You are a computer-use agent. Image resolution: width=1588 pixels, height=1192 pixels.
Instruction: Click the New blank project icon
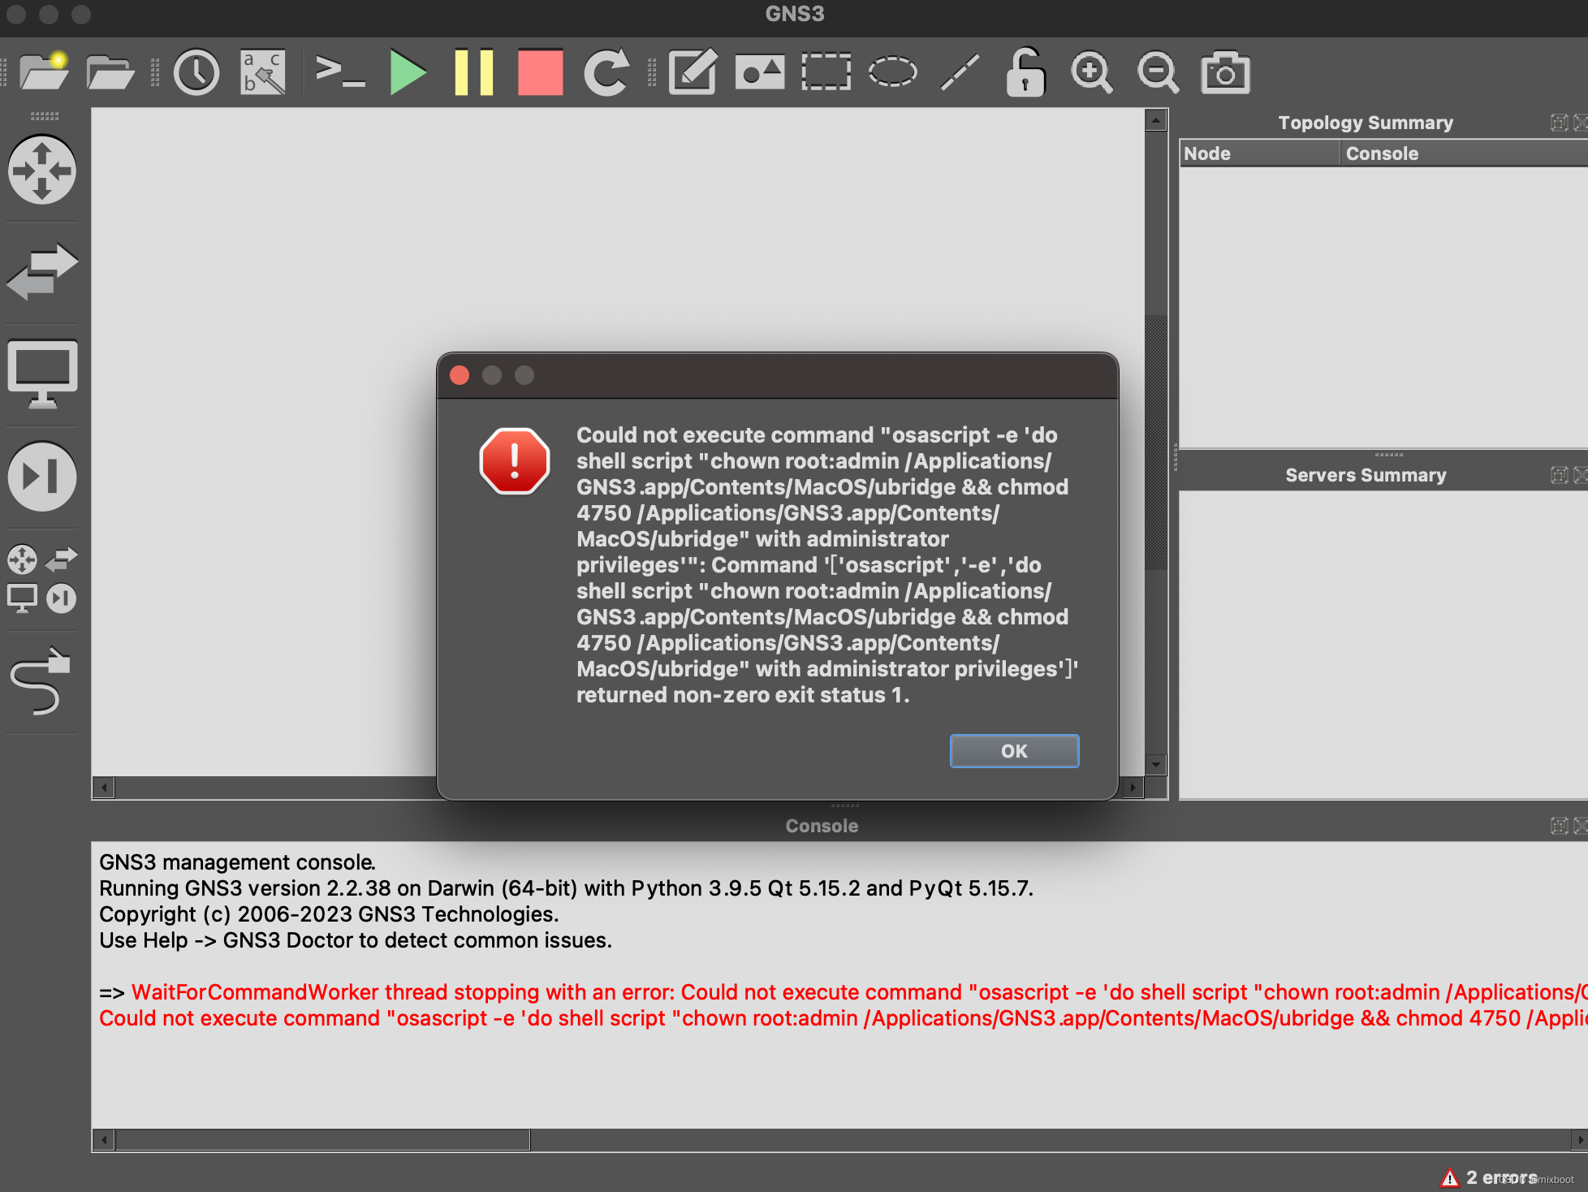[44, 71]
